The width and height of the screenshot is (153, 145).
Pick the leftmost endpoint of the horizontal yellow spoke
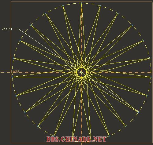coord(12,77)
